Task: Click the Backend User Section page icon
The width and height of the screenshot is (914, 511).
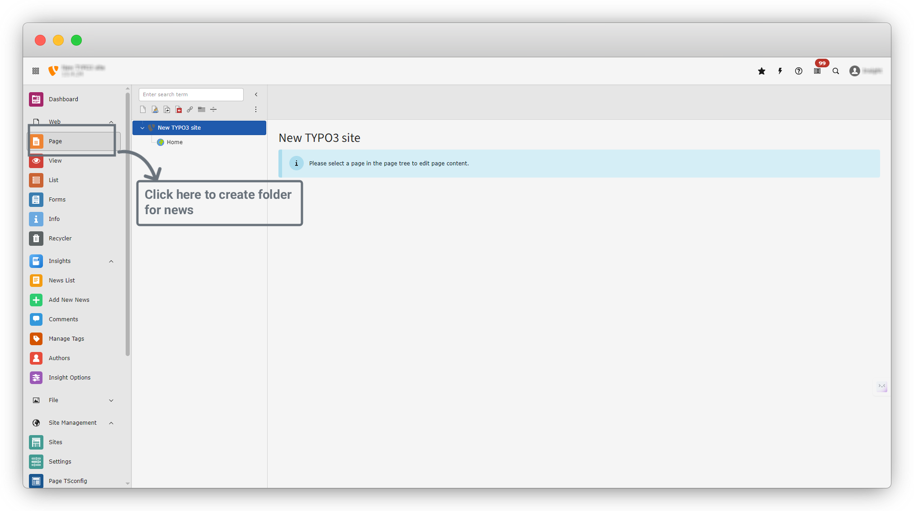Action: coord(155,109)
